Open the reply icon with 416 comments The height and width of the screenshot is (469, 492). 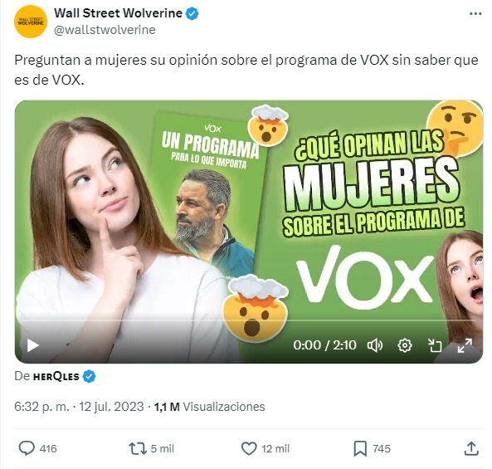click(x=27, y=448)
